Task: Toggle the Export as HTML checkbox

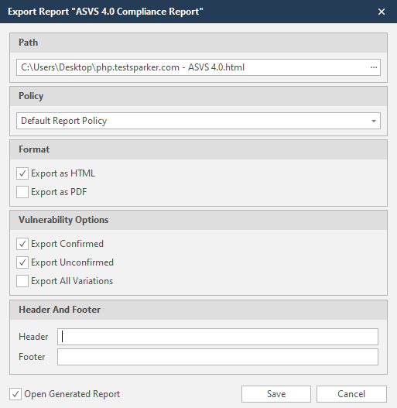Action: (22, 173)
